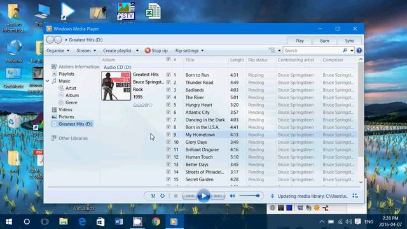Viewport: 407px width, 229px height.
Task: Uncheck the My Hometown track checkbox
Action: pos(169,134)
